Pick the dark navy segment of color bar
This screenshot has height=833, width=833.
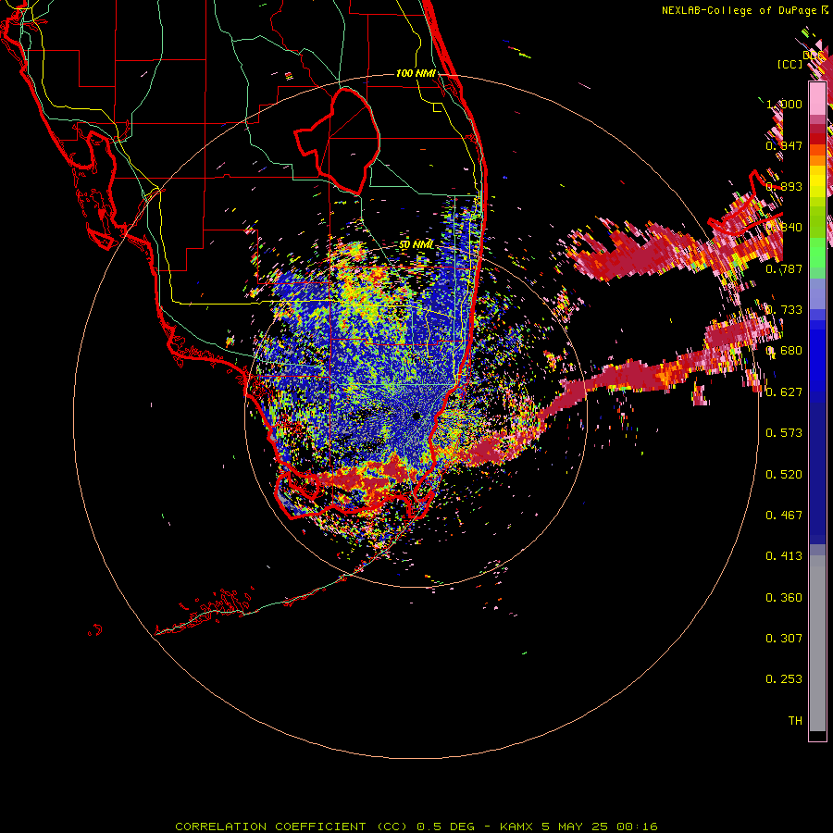[x=817, y=467]
